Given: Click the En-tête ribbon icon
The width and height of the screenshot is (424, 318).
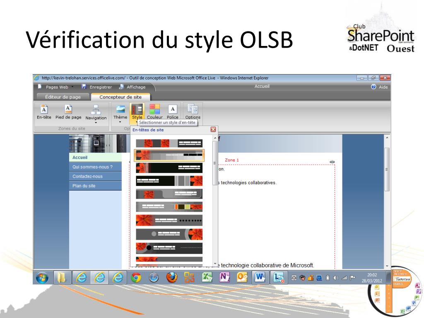Looking at the screenshot, I should (x=44, y=109).
